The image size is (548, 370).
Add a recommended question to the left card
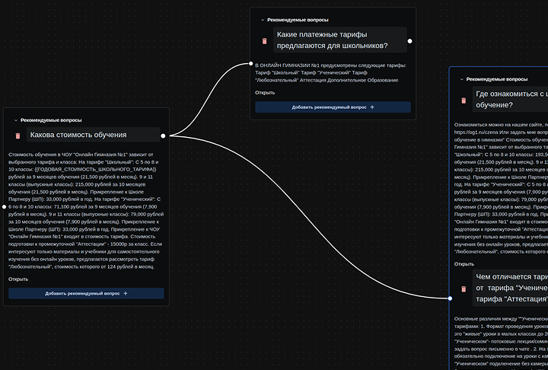(x=86, y=293)
